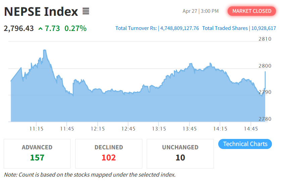Click the NEPSE Index heading
Image resolution: width=281 pixels, height=184 pixels.
41,12
